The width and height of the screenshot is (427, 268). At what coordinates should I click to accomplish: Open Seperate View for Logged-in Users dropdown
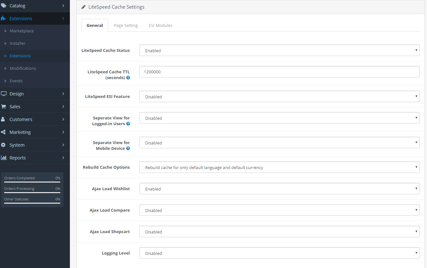[279, 118]
